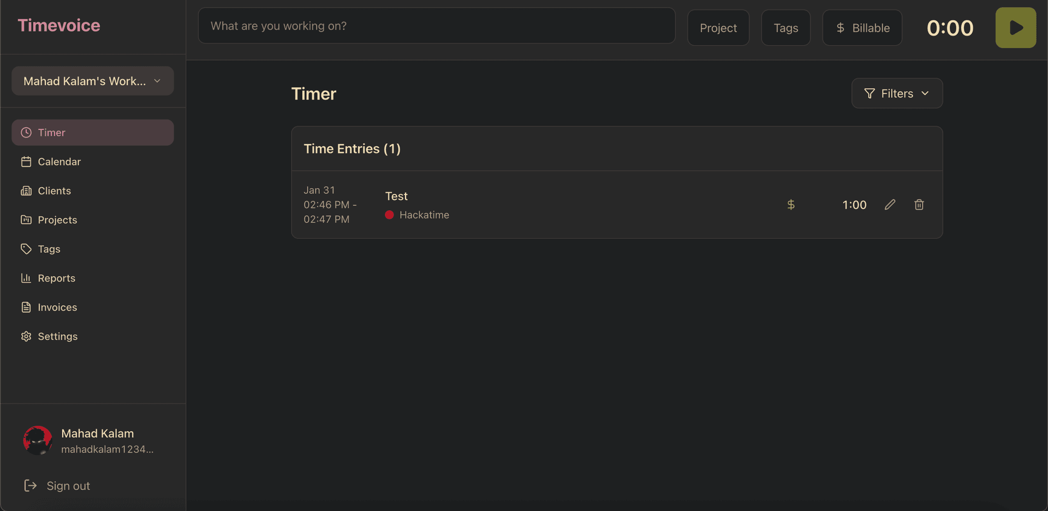Image resolution: width=1048 pixels, height=511 pixels.
Task: Click the Reports bar chart icon
Action: click(26, 278)
